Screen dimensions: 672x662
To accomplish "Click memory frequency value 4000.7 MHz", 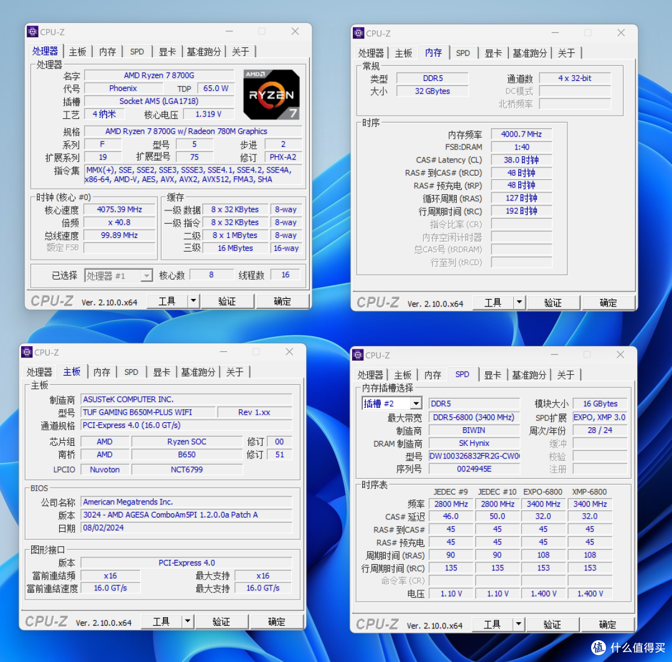I will click(x=521, y=135).
